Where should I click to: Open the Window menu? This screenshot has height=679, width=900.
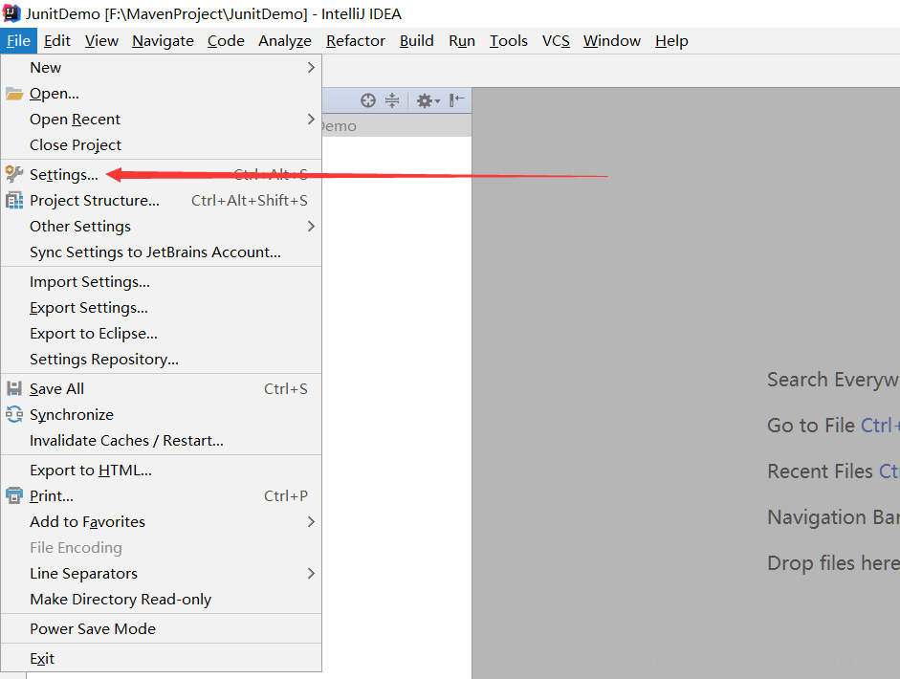coord(612,41)
